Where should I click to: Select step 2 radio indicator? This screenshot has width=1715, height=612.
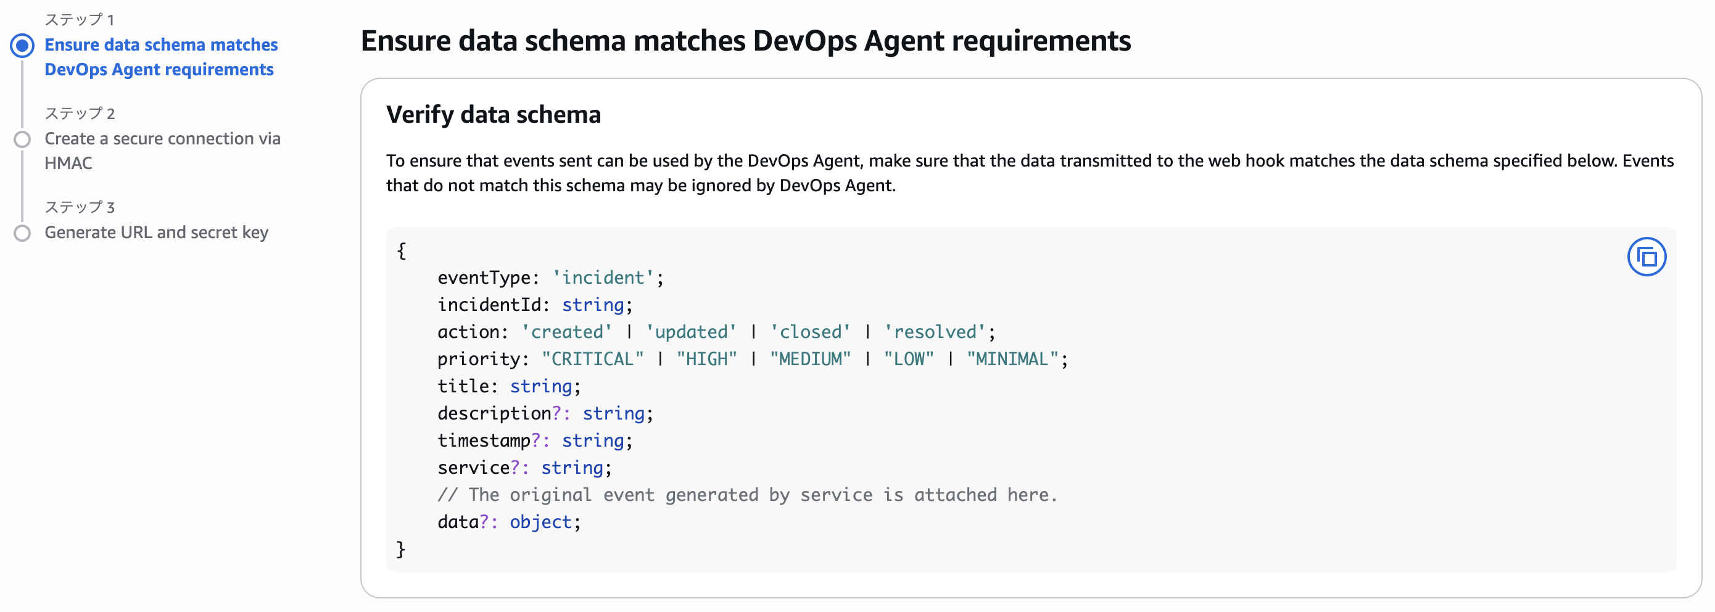[22, 139]
